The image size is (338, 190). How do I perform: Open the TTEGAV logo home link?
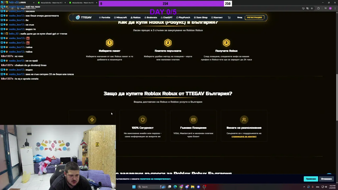[x=83, y=17]
